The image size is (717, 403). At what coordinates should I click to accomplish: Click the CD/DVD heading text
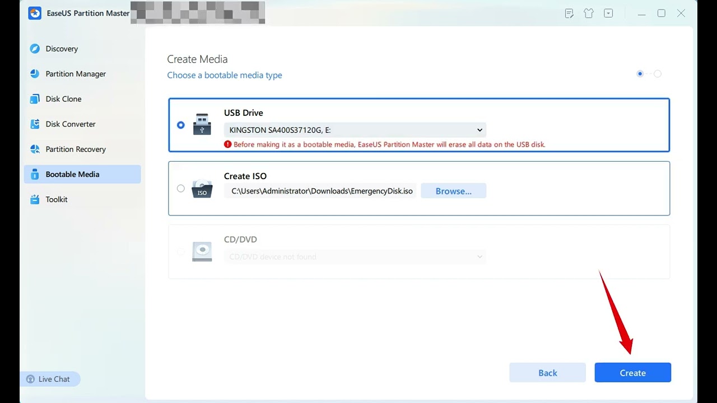240,240
